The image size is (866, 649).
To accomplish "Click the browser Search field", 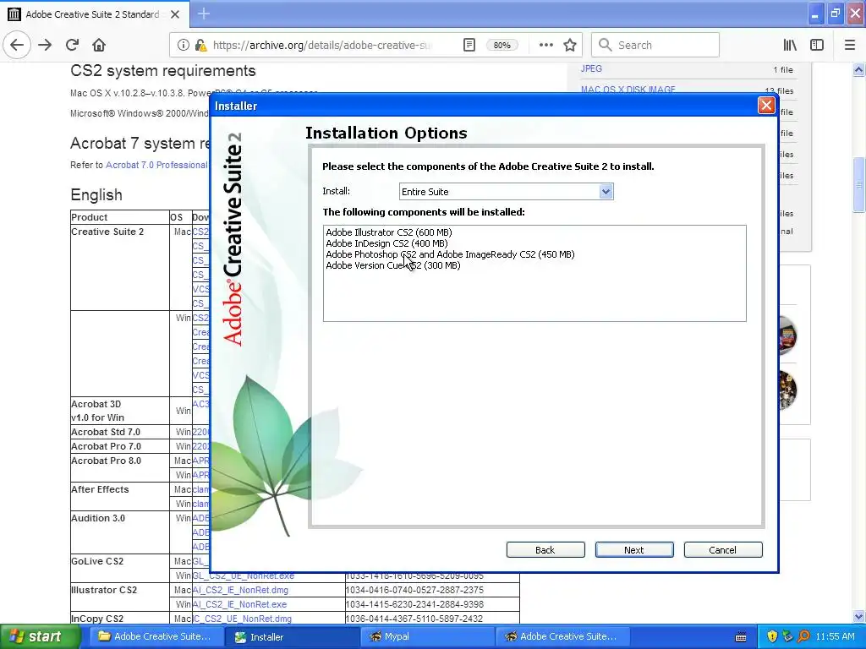I will [x=655, y=46].
